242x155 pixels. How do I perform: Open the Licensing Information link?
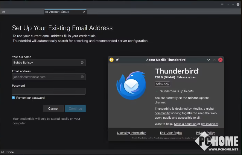click(x=132, y=133)
